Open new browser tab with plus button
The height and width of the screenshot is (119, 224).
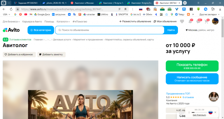pyautogui.click(x=185, y=3)
